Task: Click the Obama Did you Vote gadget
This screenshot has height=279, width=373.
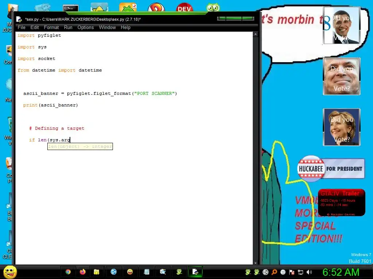Action: click(x=342, y=25)
